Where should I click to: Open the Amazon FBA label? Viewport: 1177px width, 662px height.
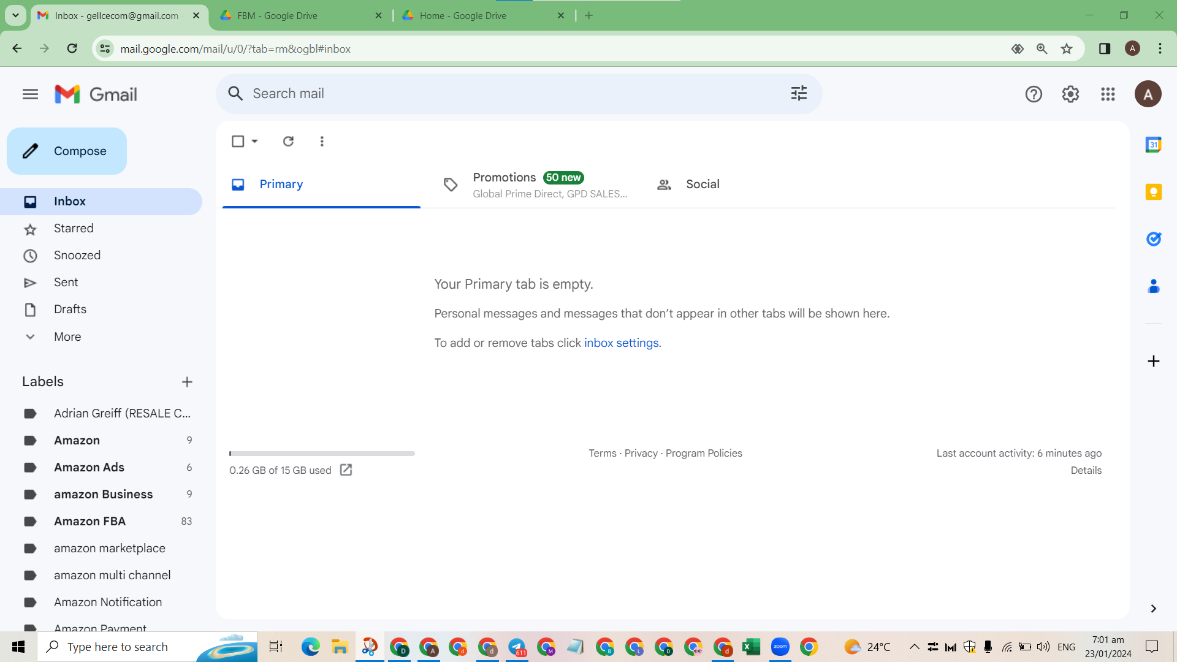coord(101,522)
